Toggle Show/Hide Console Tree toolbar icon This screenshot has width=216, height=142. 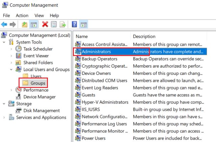click(x=34, y=25)
